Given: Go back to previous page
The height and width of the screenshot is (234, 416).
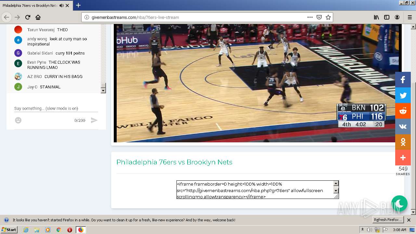Looking at the screenshot, I should (6, 17).
